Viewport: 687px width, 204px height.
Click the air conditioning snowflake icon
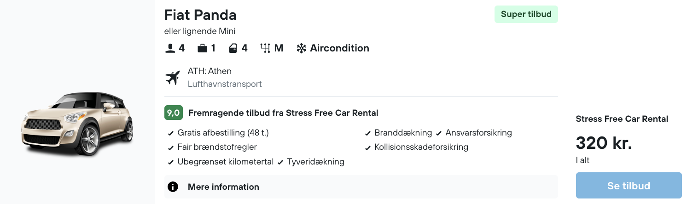(301, 48)
